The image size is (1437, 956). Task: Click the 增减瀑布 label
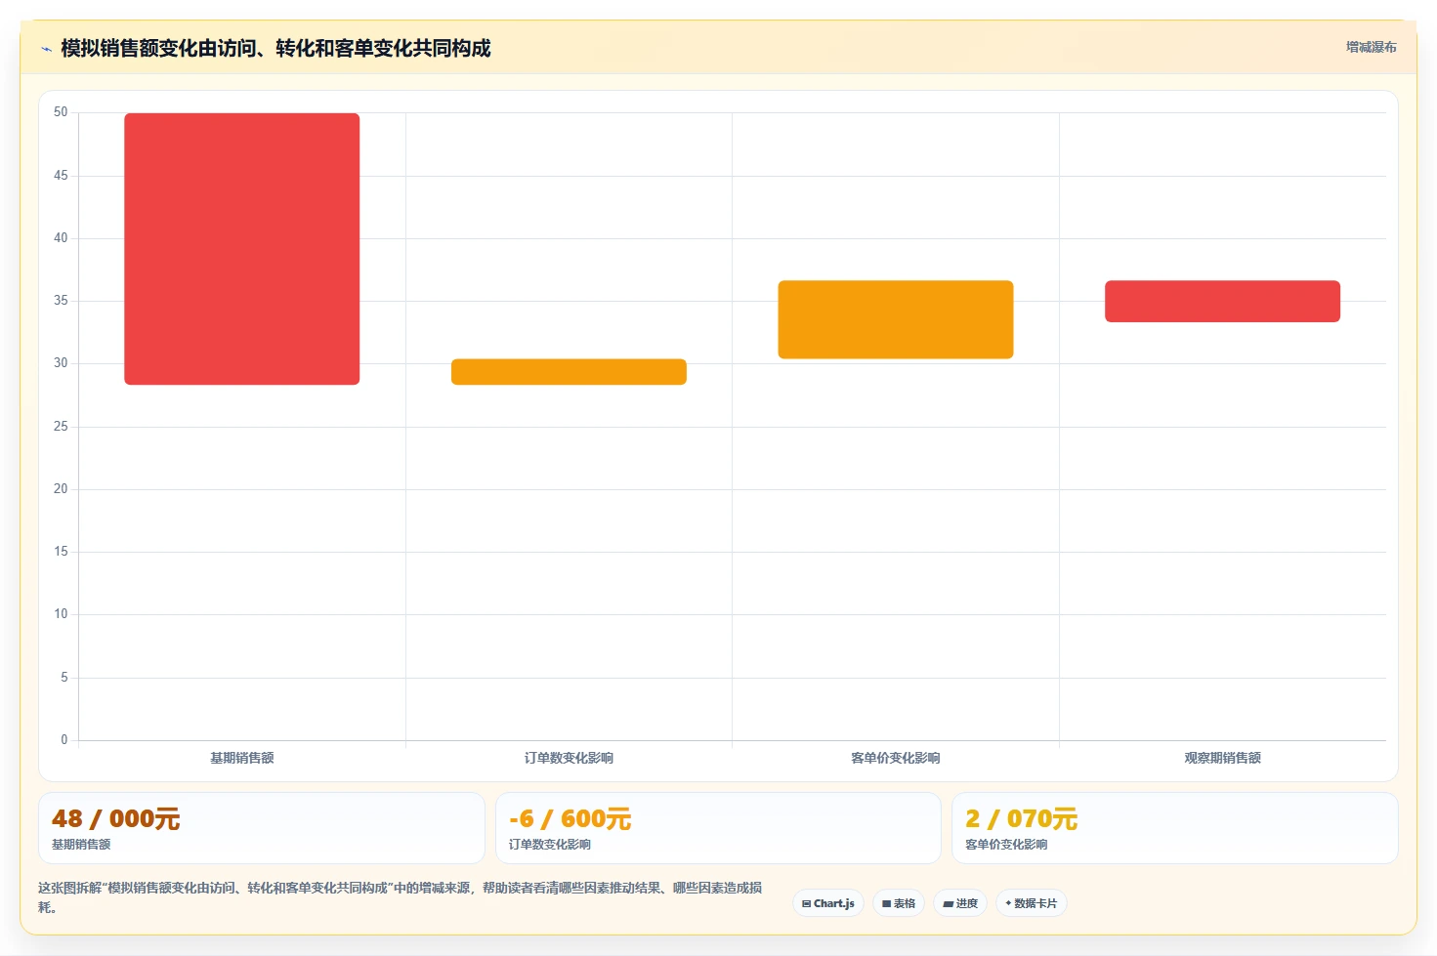point(1371,47)
